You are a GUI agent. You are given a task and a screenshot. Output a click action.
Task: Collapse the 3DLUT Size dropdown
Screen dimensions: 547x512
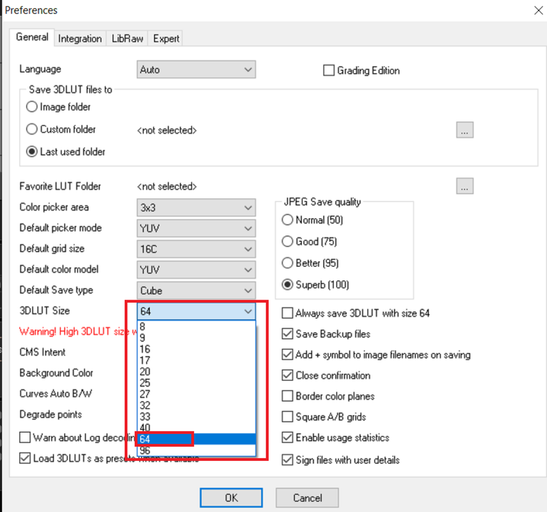coord(196,311)
